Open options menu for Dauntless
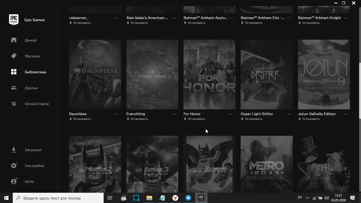Image resolution: width=361 pixels, height=203 pixels. click(x=117, y=114)
